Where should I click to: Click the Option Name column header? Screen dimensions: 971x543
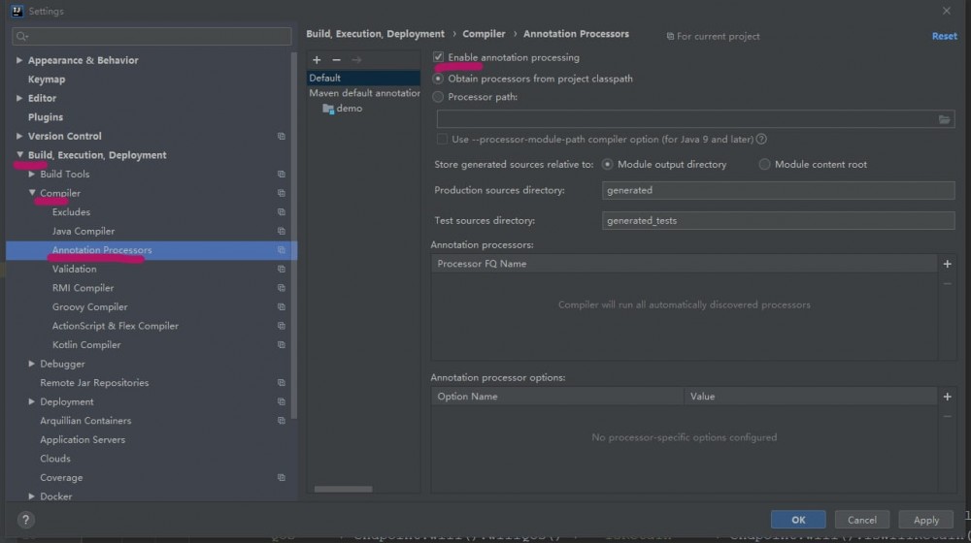[557, 397]
